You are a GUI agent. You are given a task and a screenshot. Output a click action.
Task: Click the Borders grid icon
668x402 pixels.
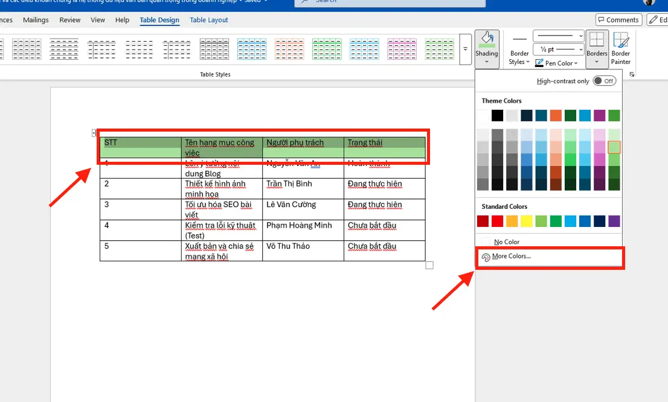pos(597,40)
